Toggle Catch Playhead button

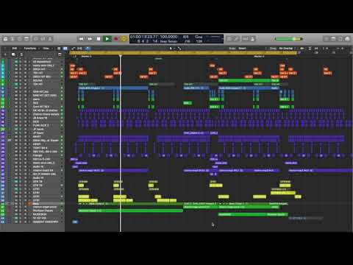pos(88,49)
